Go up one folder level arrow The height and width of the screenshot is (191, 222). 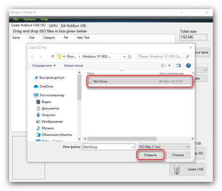point(53,57)
